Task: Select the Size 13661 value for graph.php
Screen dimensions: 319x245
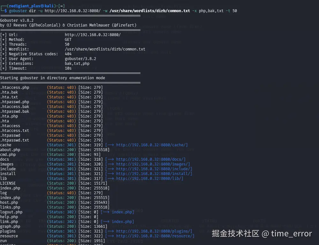Action: 93,226
